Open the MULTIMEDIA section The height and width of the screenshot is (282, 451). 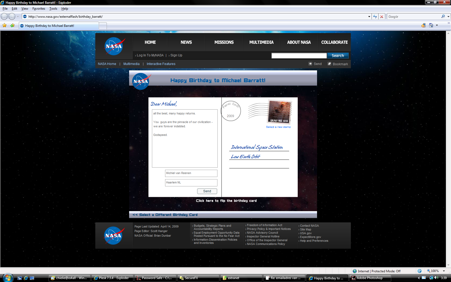coord(261,42)
